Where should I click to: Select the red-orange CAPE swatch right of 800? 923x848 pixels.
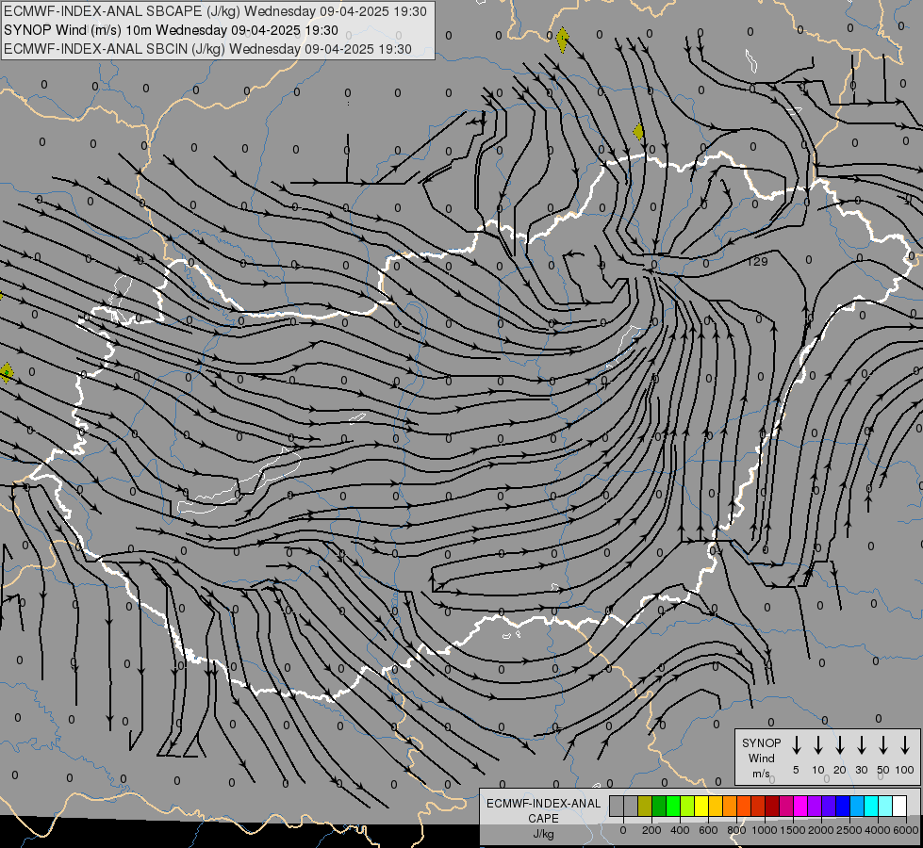[x=745, y=806]
